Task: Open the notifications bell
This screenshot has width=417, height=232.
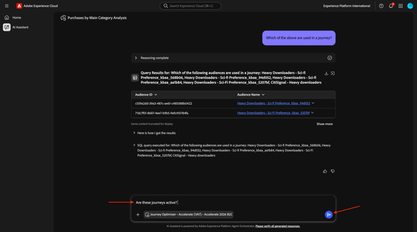Action: tap(391, 6)
